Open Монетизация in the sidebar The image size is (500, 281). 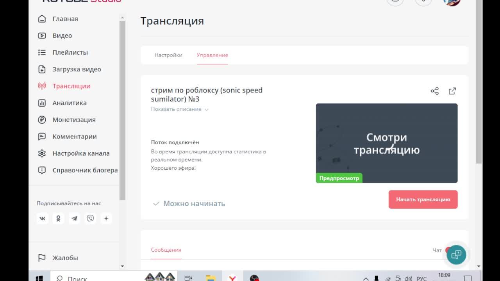(74, 120)
